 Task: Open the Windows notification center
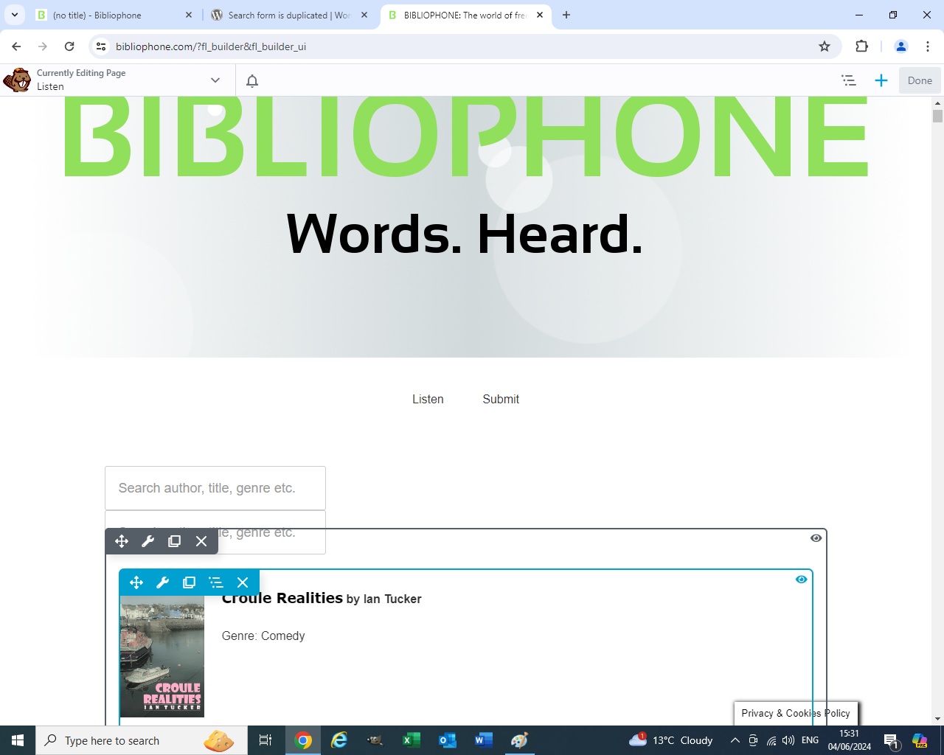coord(891,740)
